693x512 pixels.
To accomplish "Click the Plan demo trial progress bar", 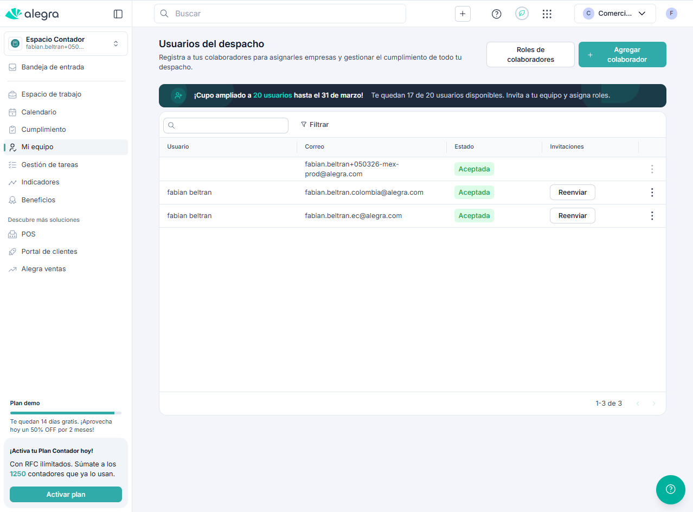I will (x=66, y=413).
